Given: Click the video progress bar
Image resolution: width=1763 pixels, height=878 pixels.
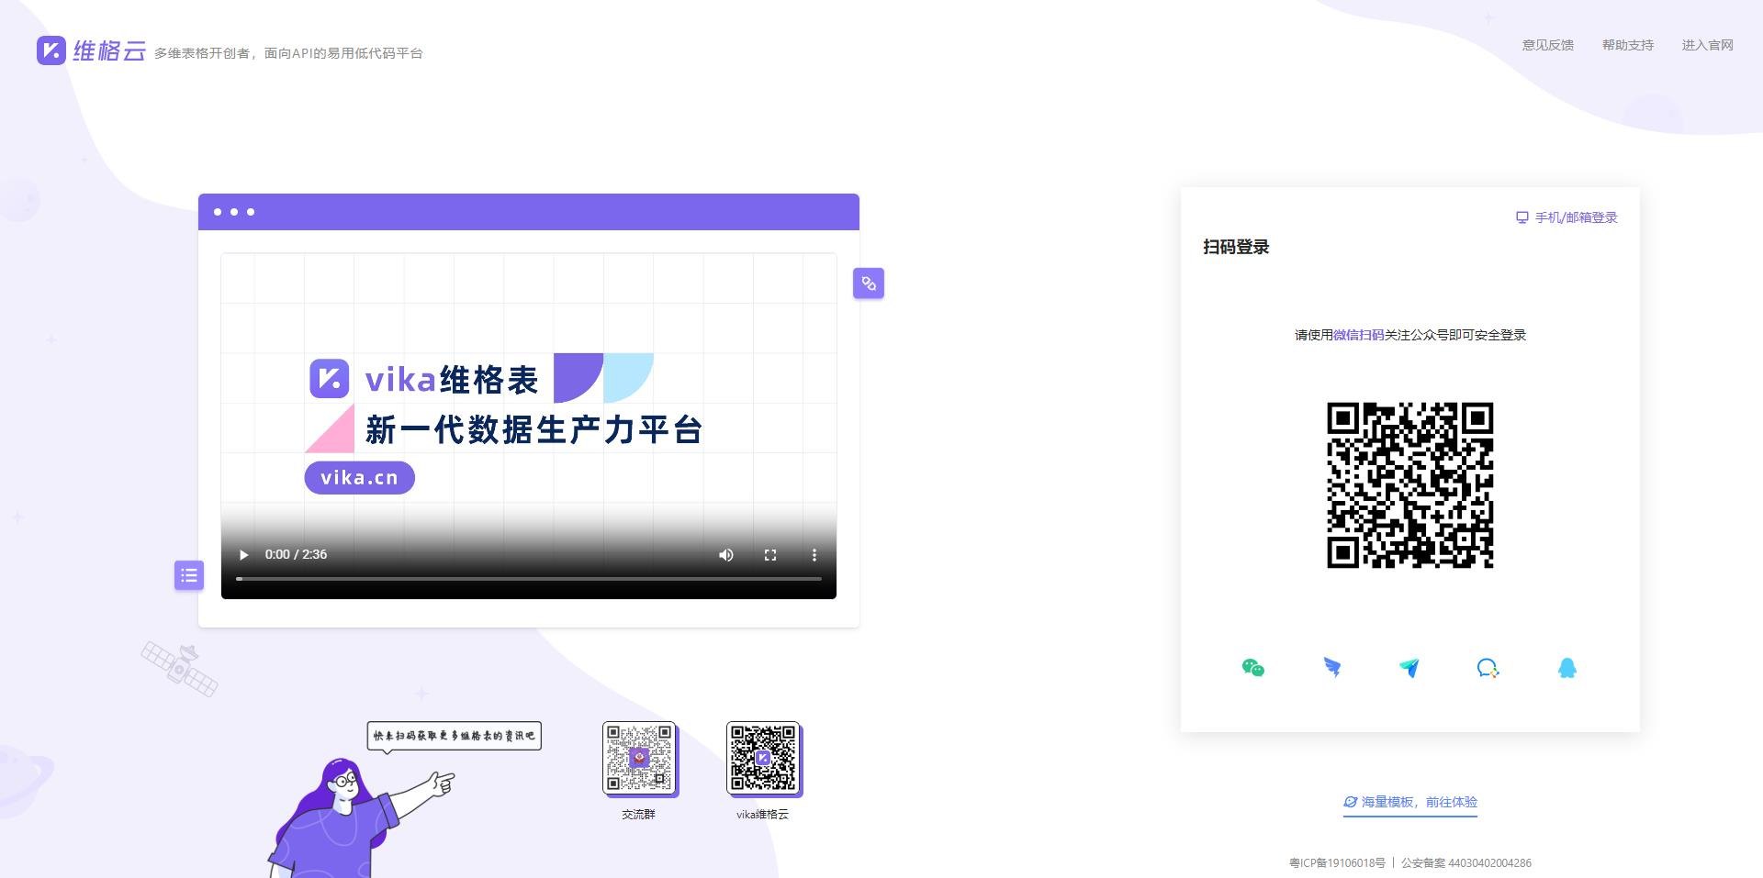Looking at the screenshot, I should (529, 579).
